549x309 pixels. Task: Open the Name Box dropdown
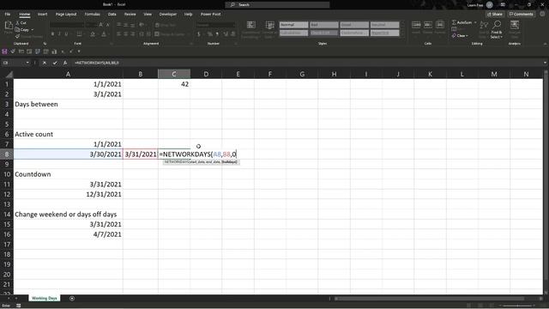click(27, 63)
